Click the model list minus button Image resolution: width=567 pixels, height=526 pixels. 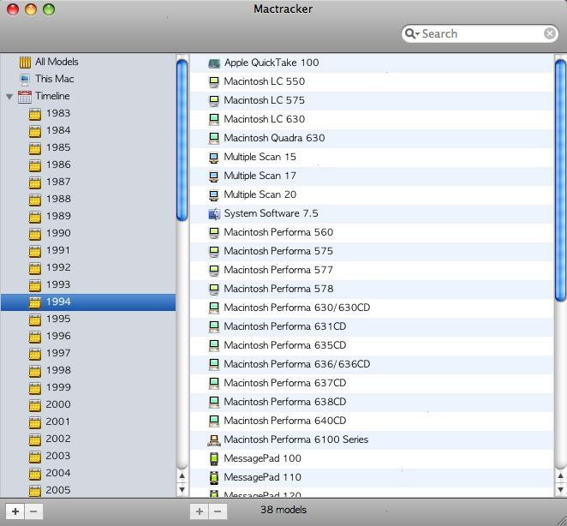[x=218, y=511]
